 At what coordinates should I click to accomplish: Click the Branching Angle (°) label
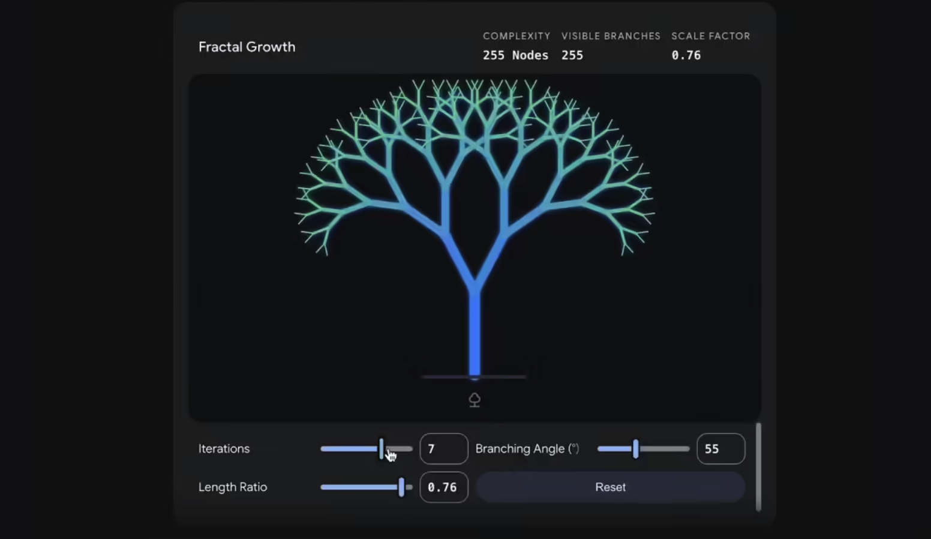527,448
